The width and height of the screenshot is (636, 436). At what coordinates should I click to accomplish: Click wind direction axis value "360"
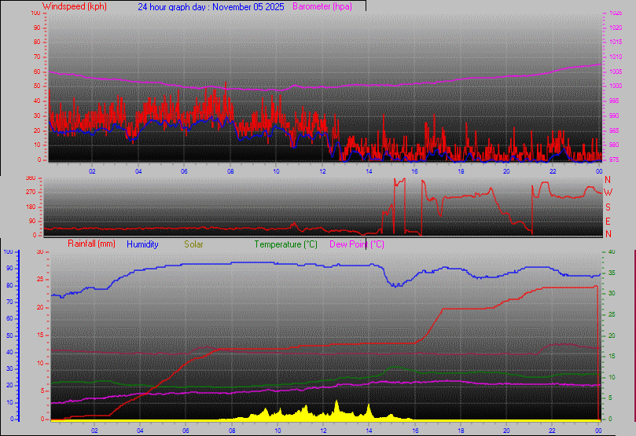click(x=31, y=178)
